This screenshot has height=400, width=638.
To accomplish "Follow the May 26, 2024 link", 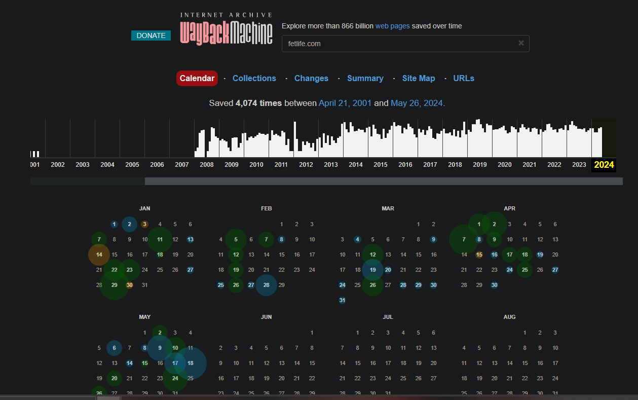I will (417, 103).
